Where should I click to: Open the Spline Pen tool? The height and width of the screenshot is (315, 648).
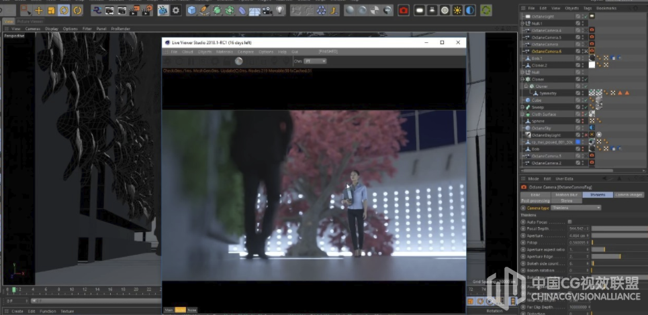click(x=204, y=10)
